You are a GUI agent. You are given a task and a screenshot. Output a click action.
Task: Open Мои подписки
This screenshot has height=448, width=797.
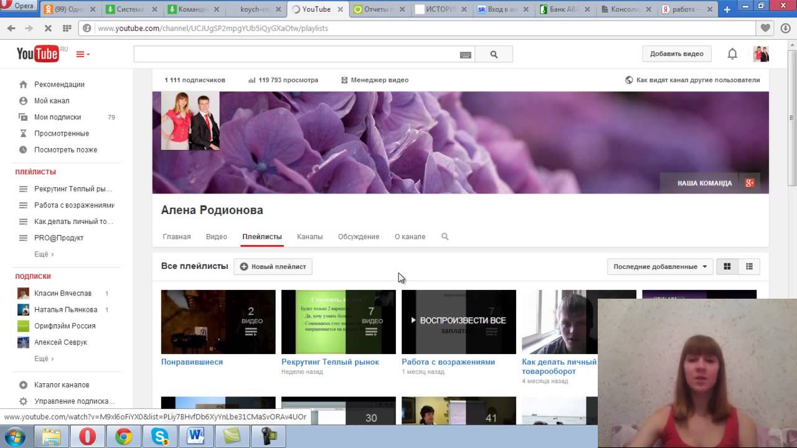[57, 117]
